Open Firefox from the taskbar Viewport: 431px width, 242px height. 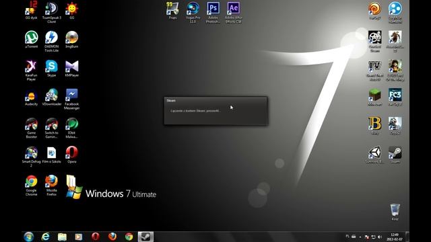coord(112,237)
